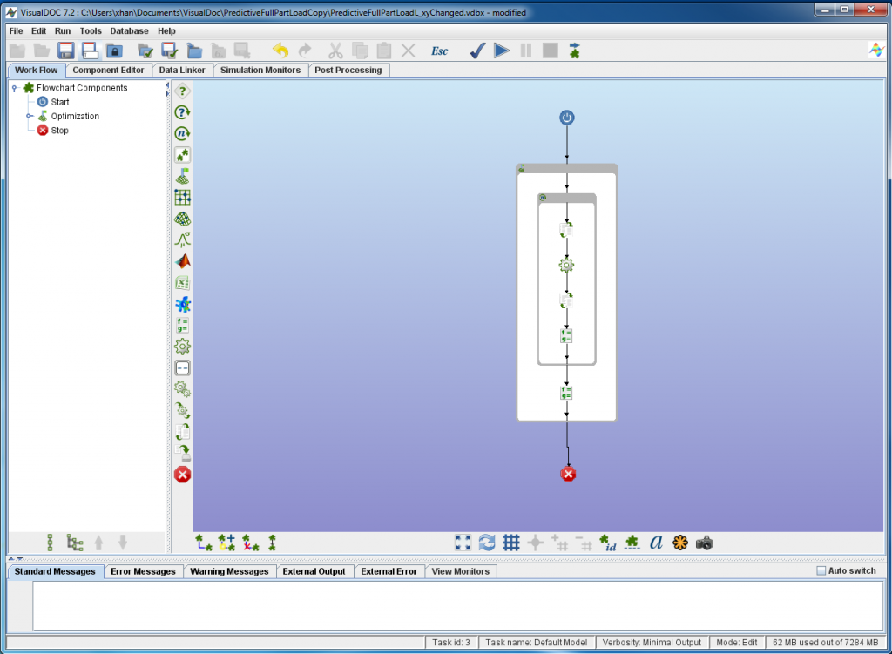The image size is (892, 654).
Task: Open the Warning Messages tab
Action: tap(229, 571)
